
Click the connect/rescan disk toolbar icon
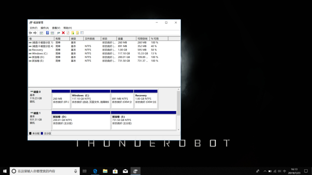58,33
